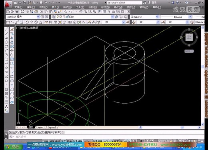Click 登录 sign-in link
This screenshot has width=208, height=150.
[x=154, y=2]
